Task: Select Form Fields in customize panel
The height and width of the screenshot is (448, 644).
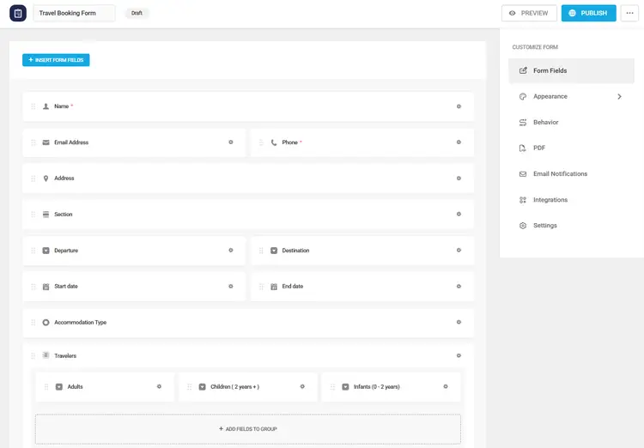Action: coord(571,70)
